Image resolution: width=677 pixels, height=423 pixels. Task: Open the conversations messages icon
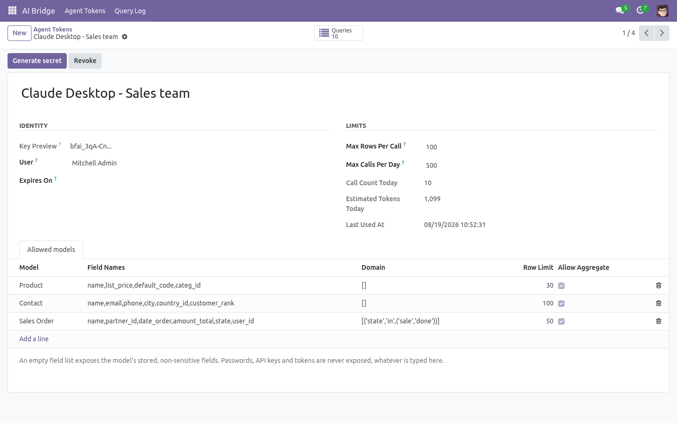pyautogui.click(x=620, y=10)
